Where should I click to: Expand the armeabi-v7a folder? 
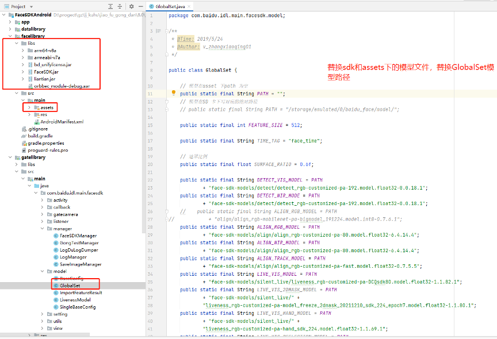coord(23,57)
